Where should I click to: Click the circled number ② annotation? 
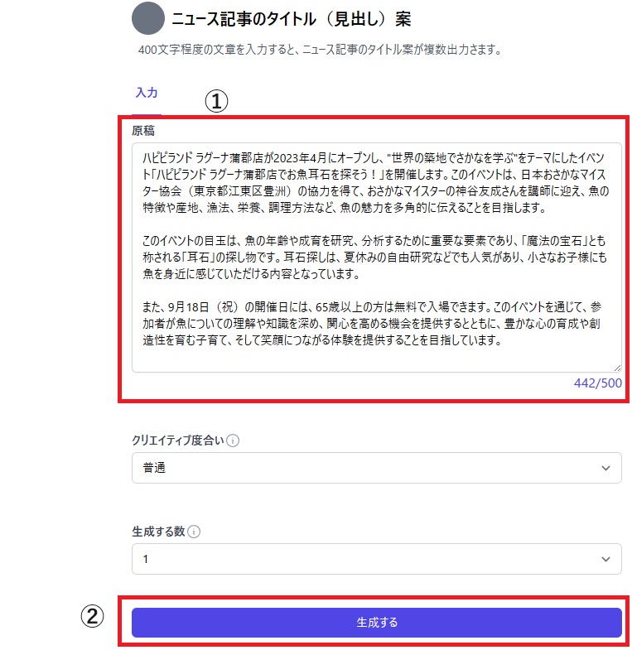[92, 616]
